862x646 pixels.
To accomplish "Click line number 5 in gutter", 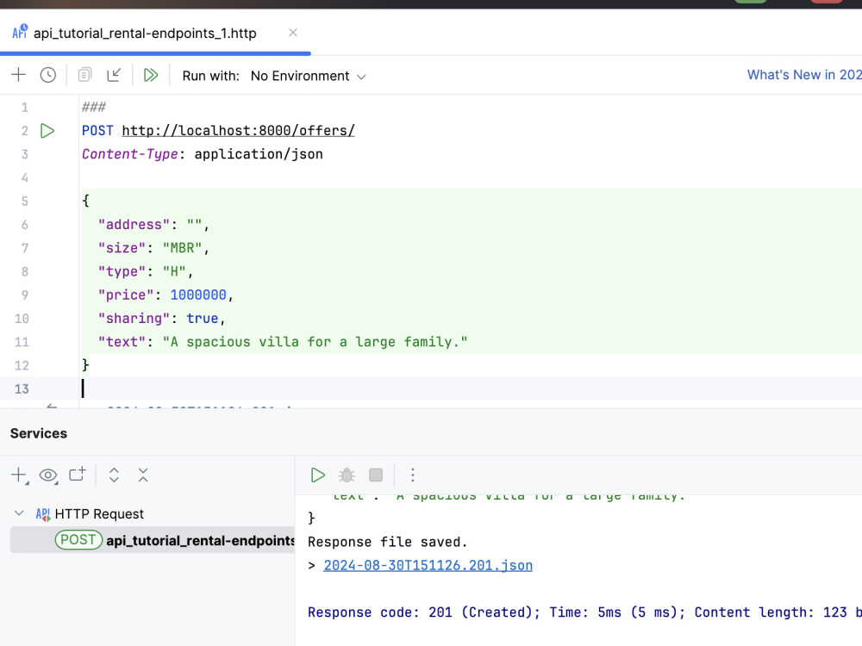I will coord(24,202).
